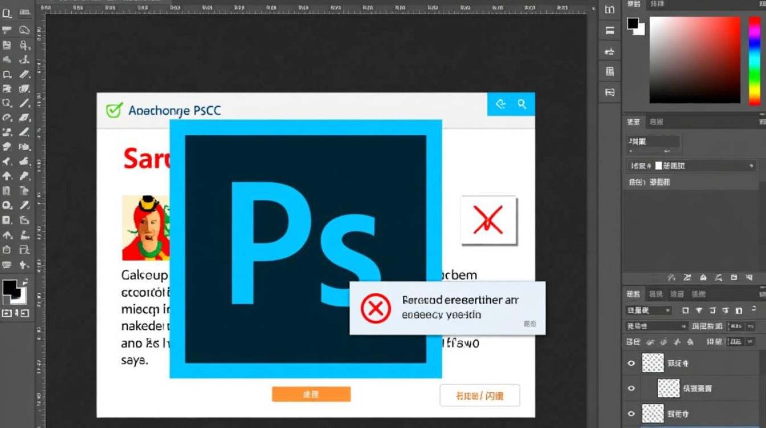Click the small gray label in popup corner
This screenshot has width=766, height=428.
[x=529, y=324]
